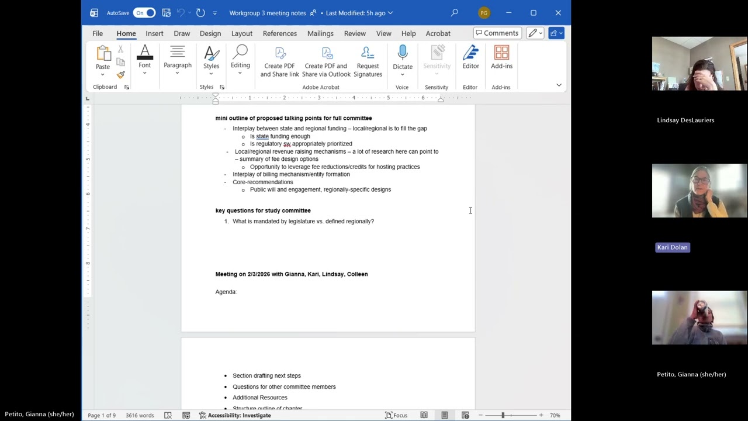Select Lindsay DesLauriers' video thumbnail

point(699,64)
